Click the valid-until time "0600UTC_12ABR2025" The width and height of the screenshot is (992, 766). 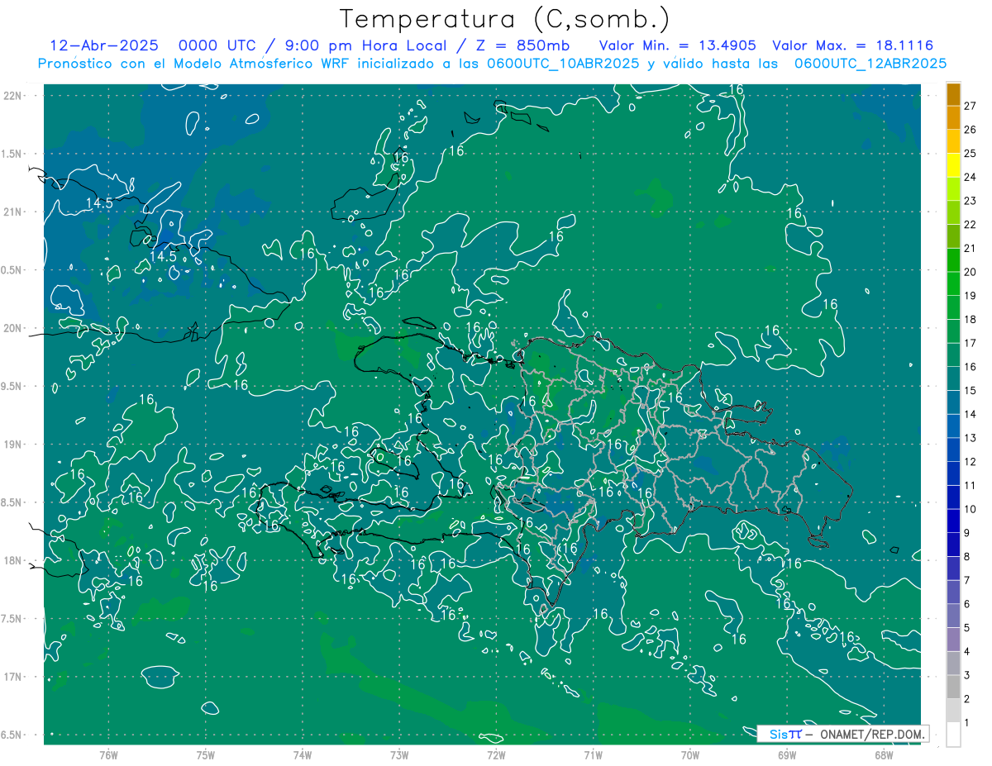pyautogui.click(x=870, y=64)
